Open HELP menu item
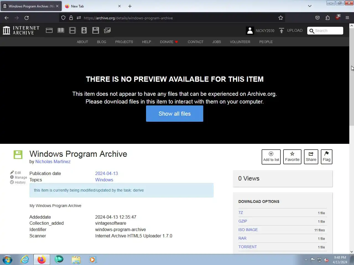Viewport: 354px width, 265px height. click(x=147, y=42)
